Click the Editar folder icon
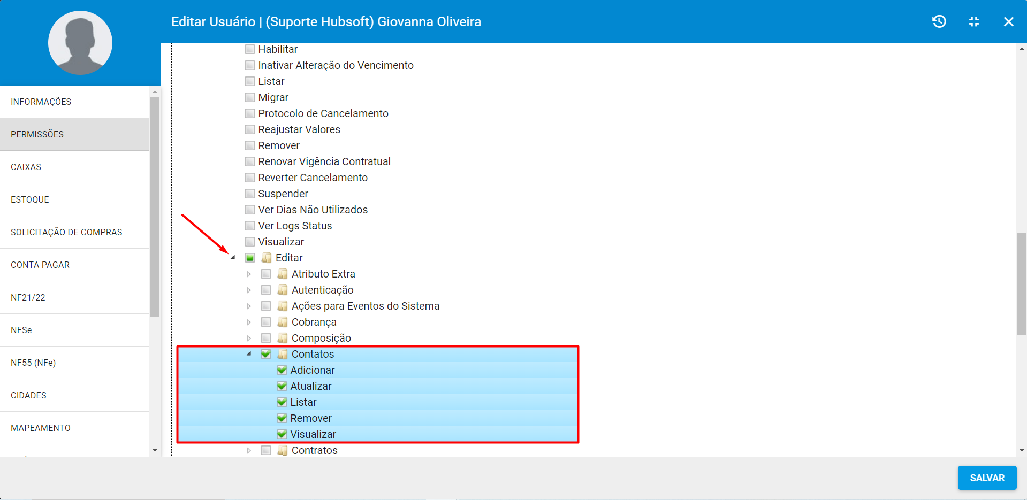 click(267, 258)
